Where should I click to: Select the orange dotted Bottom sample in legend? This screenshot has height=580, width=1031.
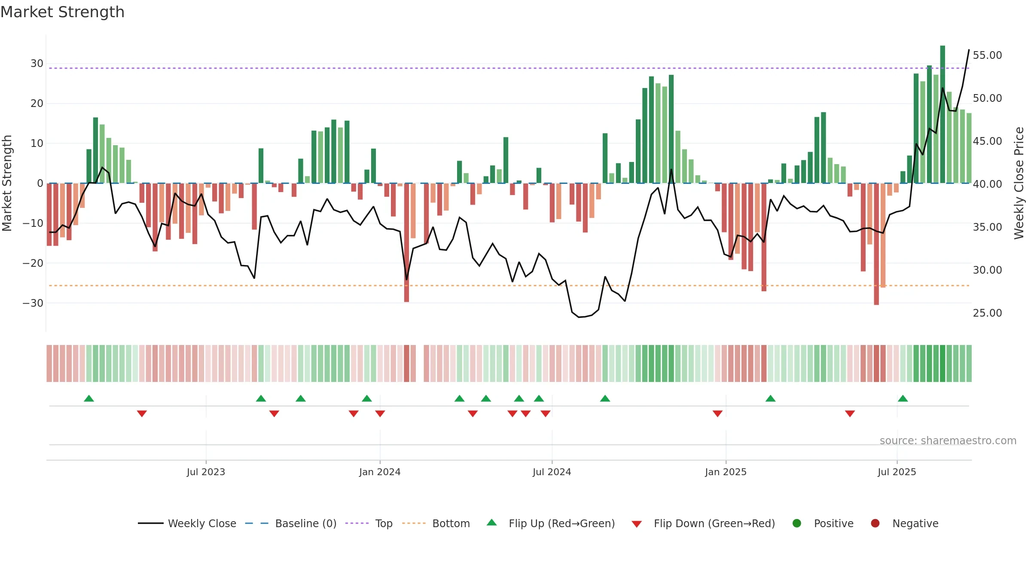[414, 523]
